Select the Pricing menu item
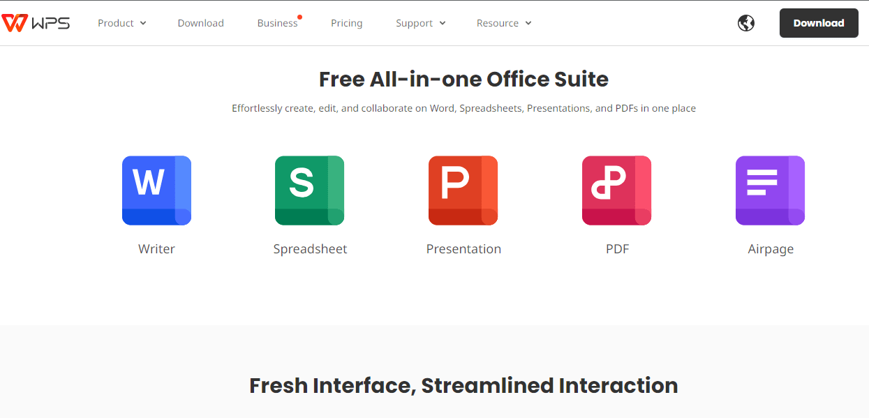 click(x=346, y=22)
